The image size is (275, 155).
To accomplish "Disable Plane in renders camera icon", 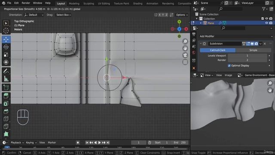I will [x=271, y=23].
